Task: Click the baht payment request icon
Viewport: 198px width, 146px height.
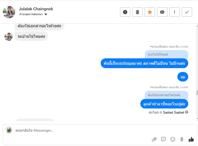Action: click(x=182, y=139)
